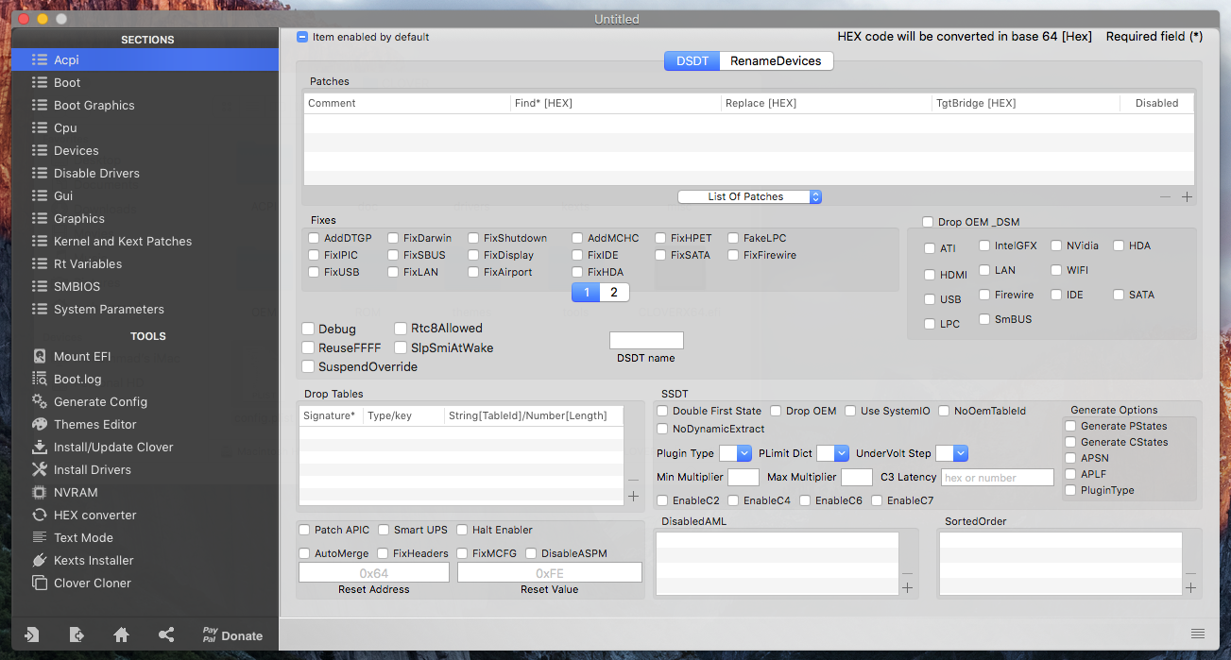Remove an entry from Drop Tables
The width and height of the screenshot is (1231, 660).
tap(633, 480)
